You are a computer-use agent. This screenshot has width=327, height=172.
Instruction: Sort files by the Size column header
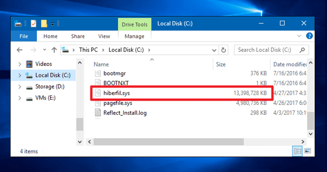pyautogui.click(x=221, y=64)
